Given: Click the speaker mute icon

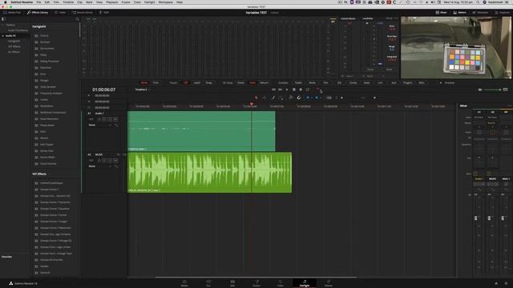Looking at the screenshot, I should tap(480, 90).
